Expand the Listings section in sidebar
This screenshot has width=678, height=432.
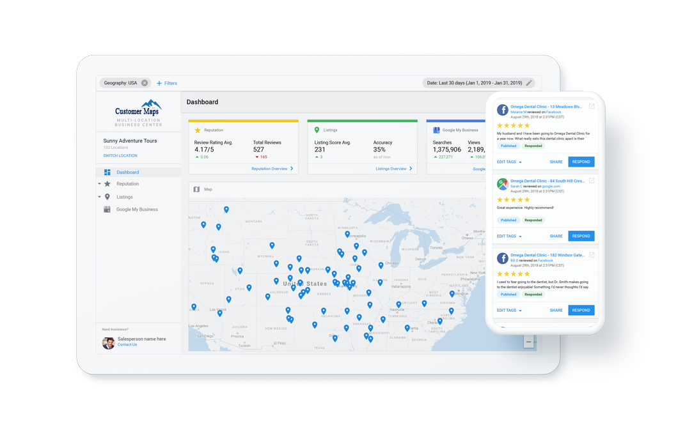tap(100, 197)
